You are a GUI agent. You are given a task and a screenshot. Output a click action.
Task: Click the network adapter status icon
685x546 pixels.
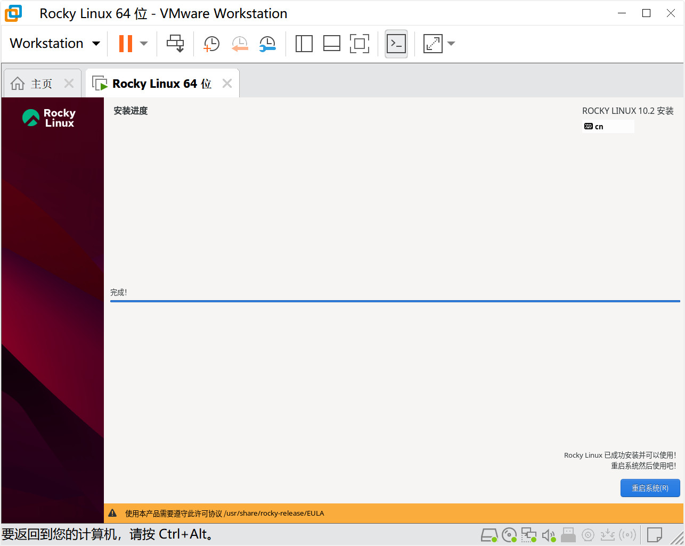click(529, 535)
